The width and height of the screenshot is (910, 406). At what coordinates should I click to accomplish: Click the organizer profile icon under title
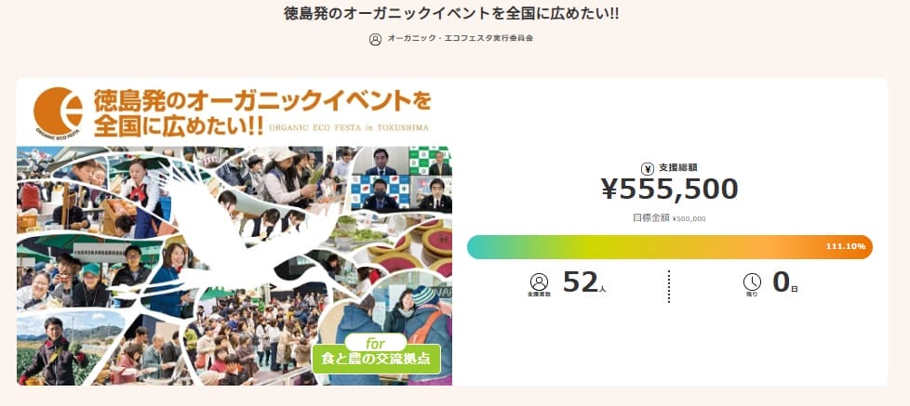pos(375,39)
